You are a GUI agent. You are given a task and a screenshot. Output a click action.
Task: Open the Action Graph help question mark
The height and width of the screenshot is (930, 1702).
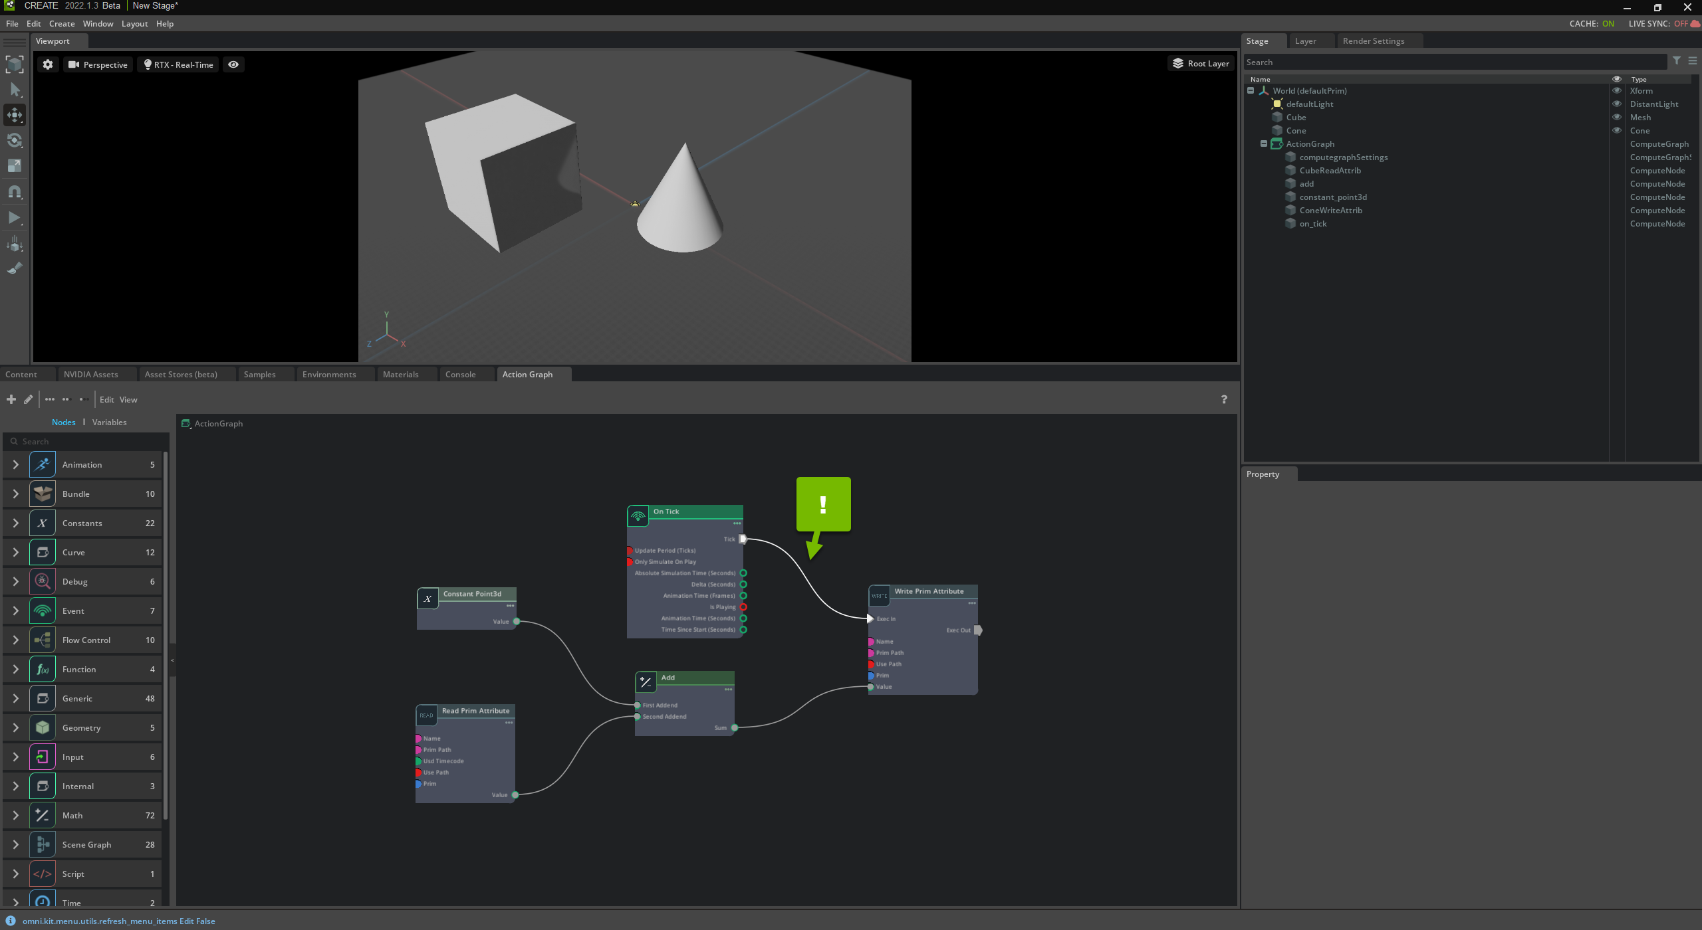pos(1224,399)
